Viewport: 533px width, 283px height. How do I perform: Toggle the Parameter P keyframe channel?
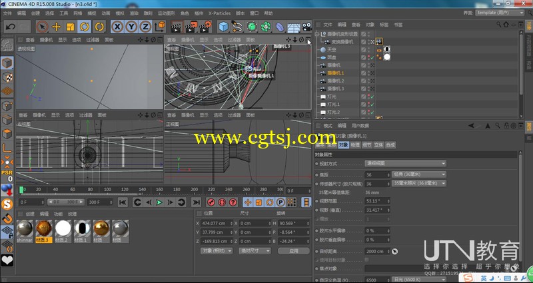click(280, 202)
